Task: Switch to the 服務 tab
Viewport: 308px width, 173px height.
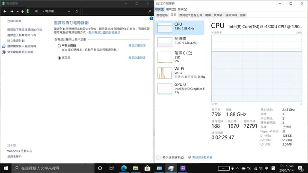Action: pyautogui.click(x=243, y=15)
